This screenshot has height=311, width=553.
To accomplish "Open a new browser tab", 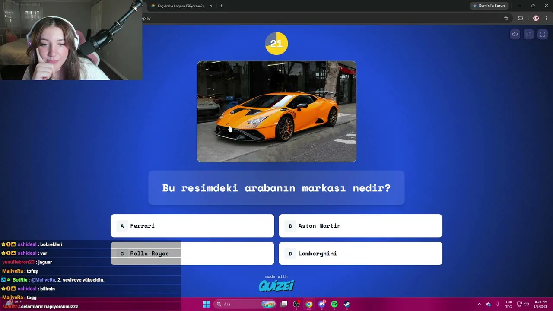I will coord(221,6).
